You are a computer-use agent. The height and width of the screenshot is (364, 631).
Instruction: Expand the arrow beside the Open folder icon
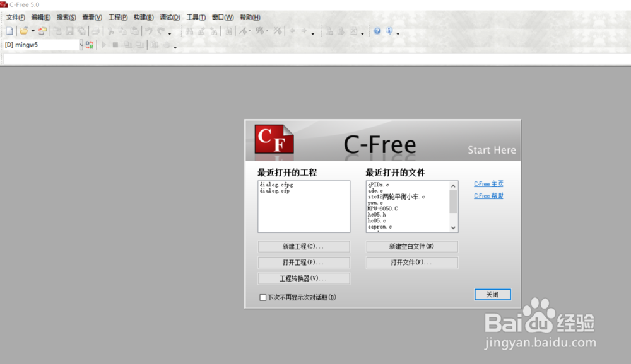pos(33,31)
